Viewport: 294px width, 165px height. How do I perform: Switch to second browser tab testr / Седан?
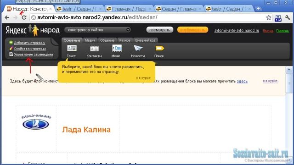point(79,9)
